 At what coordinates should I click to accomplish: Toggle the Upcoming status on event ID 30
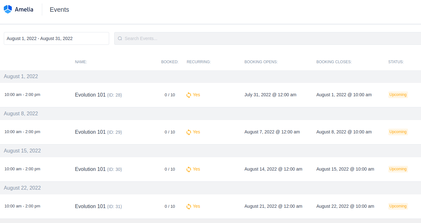pos(398,169)
